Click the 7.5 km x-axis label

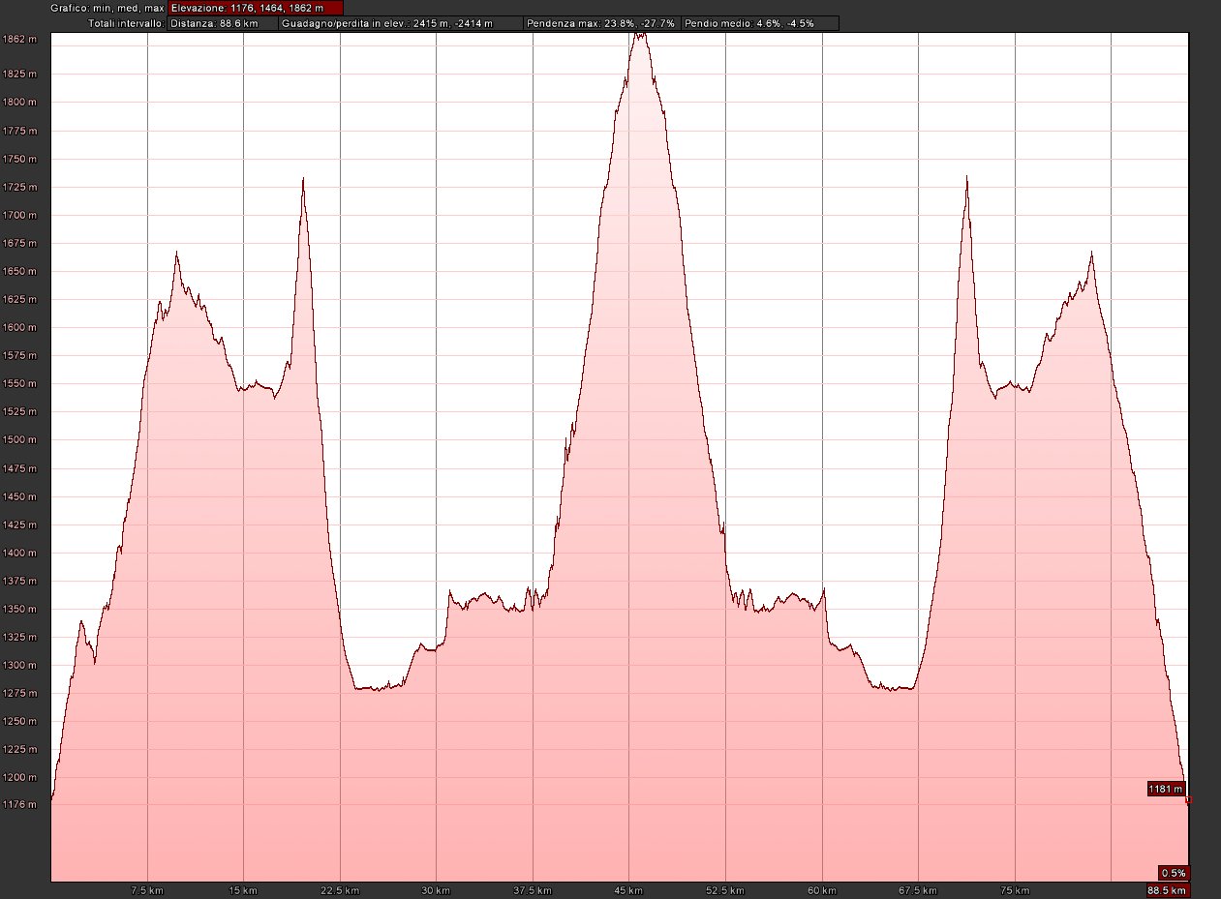147,890
